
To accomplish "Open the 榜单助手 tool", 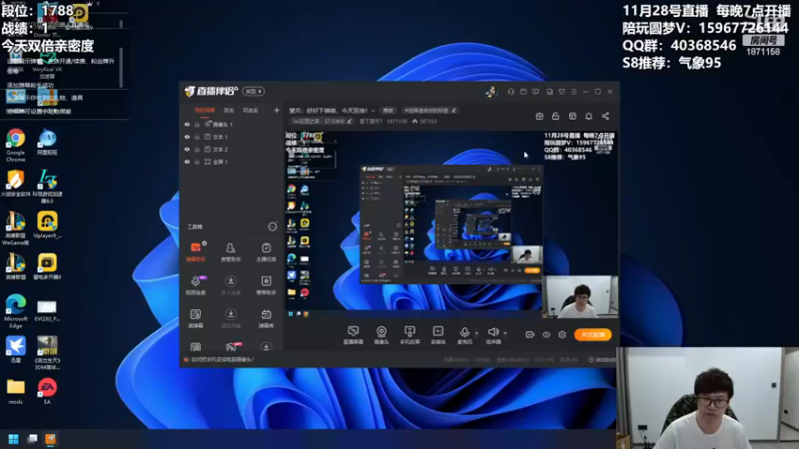I will pos(266,285).
